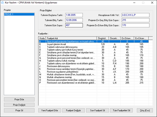Select row D 'Toplantı salonu için koltuk'
The width and height of the screenshot is (157, 117).
click(94, 50)
